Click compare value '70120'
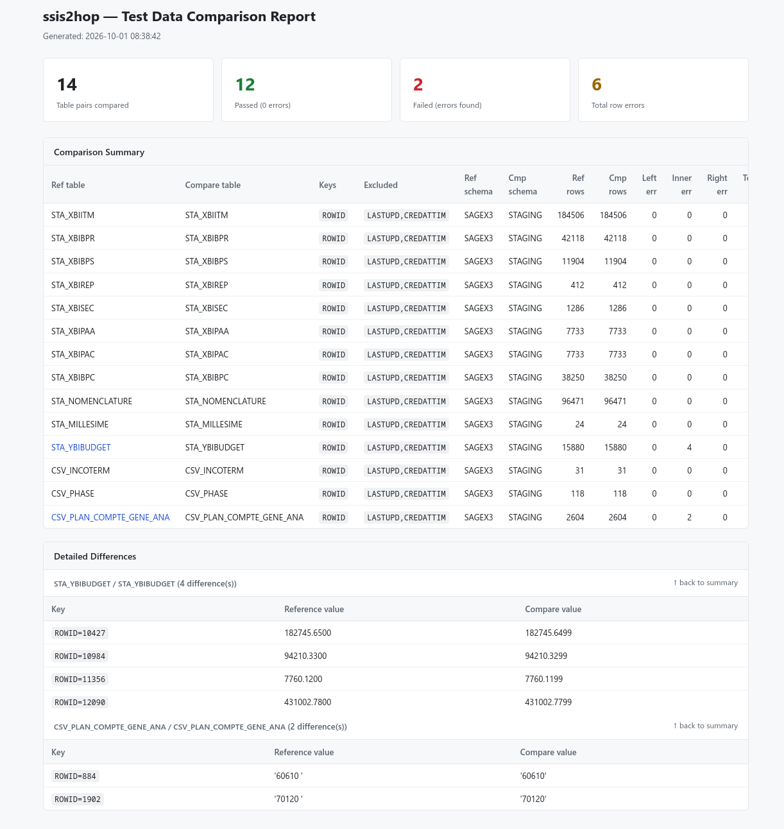Viewport: 784px width, 829px height. click(x=533, y=799)
